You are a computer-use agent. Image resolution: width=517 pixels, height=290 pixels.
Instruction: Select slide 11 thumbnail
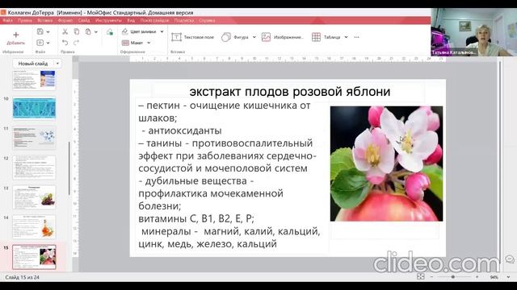(34, 138)
